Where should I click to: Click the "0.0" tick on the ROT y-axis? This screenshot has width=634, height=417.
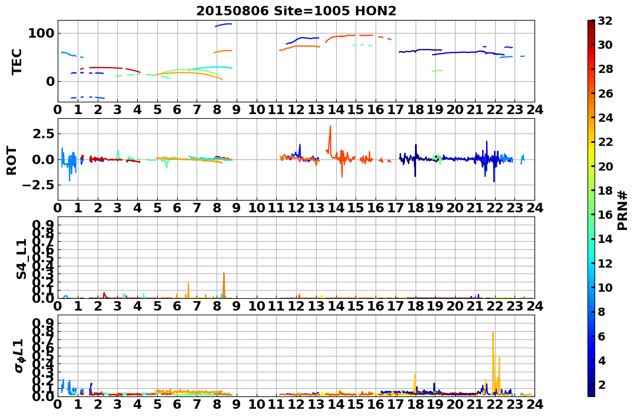[x=44, y=159]
